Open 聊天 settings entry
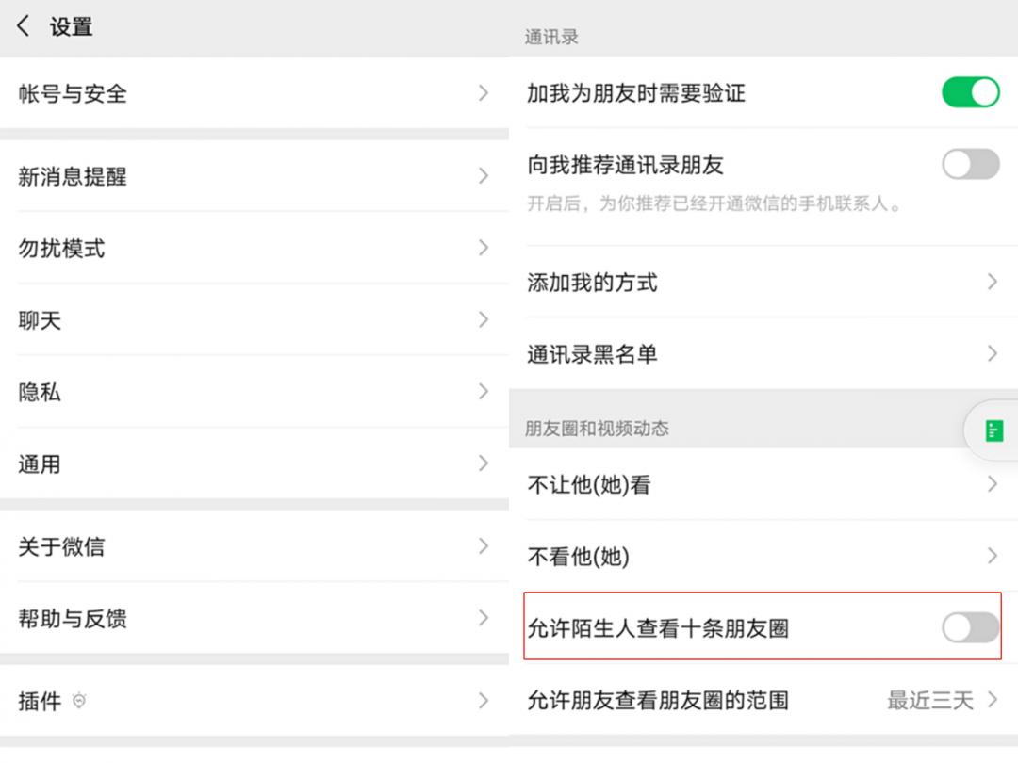Screen dimensions: 1018x763 pyautogui.click(x=254, y=320)
